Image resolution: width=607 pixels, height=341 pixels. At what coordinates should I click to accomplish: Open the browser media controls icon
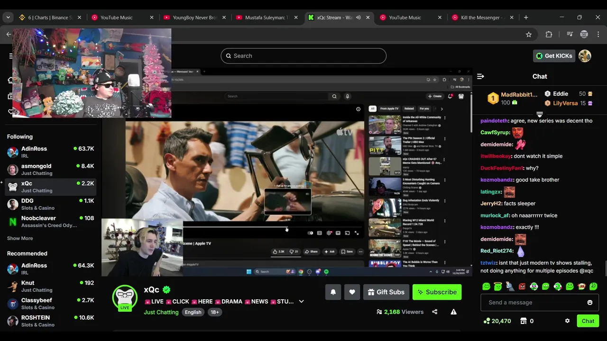pos(570,34)
